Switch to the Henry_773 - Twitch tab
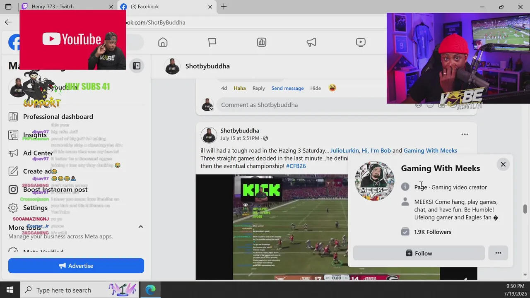530x298 pixels. pos(67,7)
